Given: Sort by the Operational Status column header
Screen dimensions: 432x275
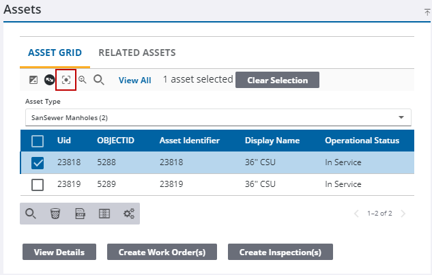Looking at the screenshot, I should 362,141.
